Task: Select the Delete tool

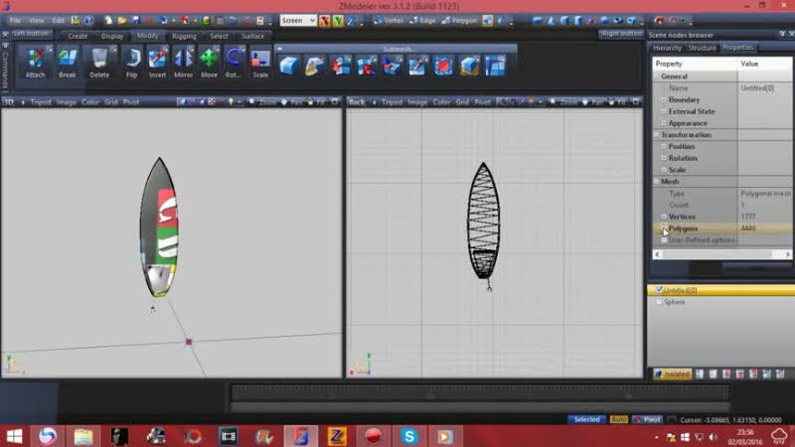Action: coord(99,63)
